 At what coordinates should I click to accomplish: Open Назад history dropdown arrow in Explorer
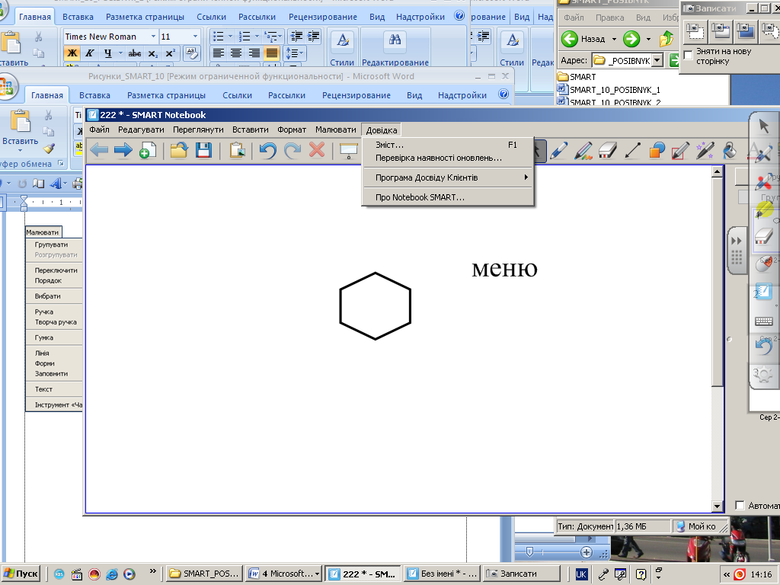(614, 39)
